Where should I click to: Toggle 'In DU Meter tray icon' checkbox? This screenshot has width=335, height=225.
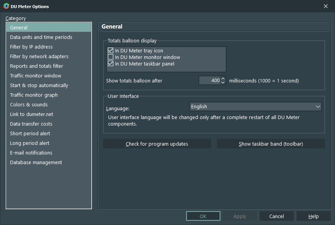[x=110, y=50]
